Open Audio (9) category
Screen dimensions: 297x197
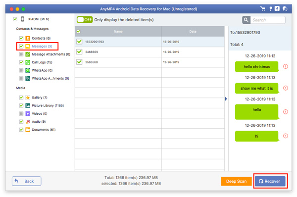tap(39, 122)
